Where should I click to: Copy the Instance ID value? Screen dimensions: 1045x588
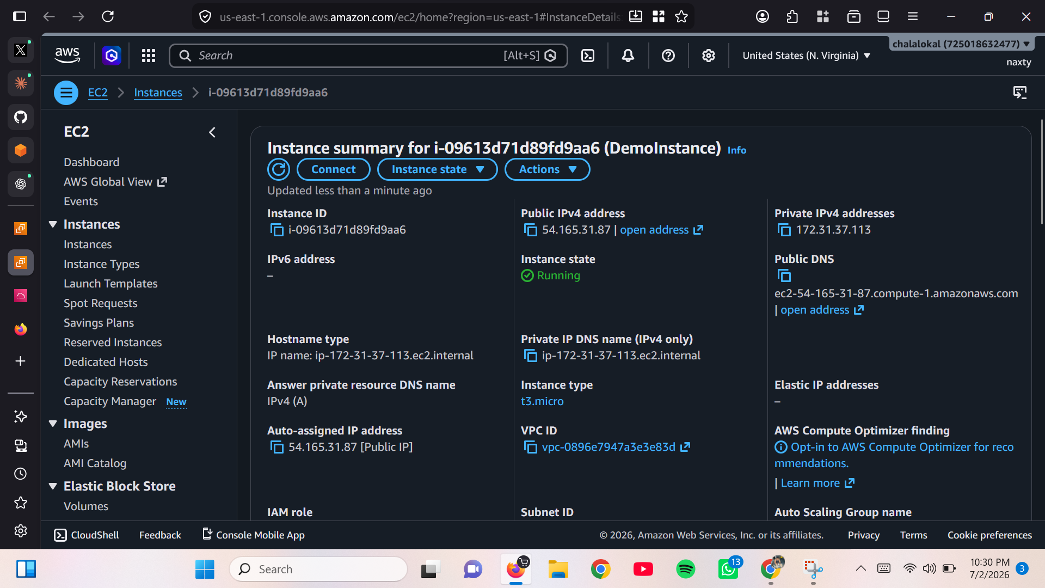coord(277,230)
